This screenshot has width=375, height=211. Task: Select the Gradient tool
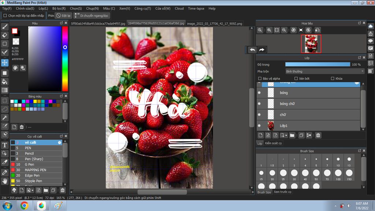coord(5,90)
